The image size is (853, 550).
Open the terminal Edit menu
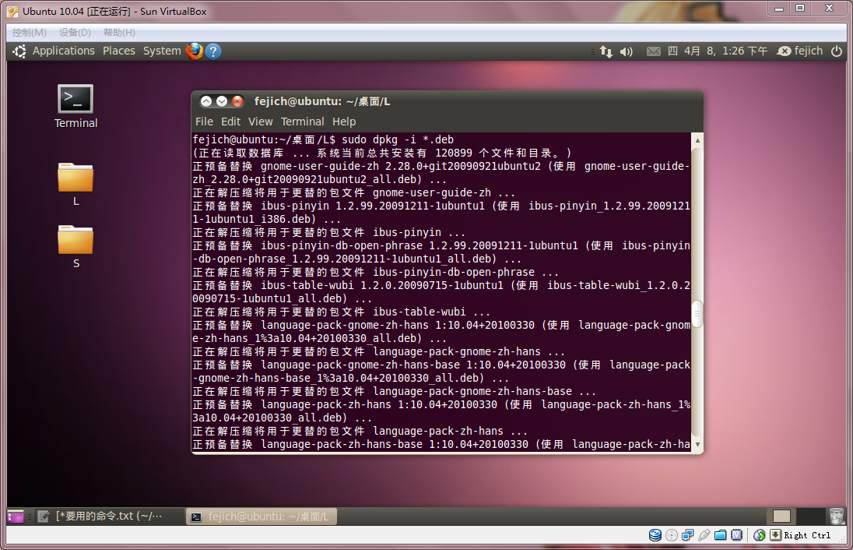(x=230, y=122)
